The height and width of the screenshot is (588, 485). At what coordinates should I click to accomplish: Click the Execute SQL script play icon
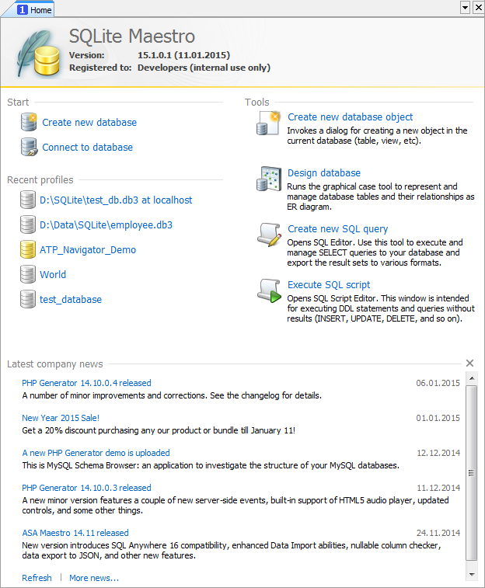[269, 291]
